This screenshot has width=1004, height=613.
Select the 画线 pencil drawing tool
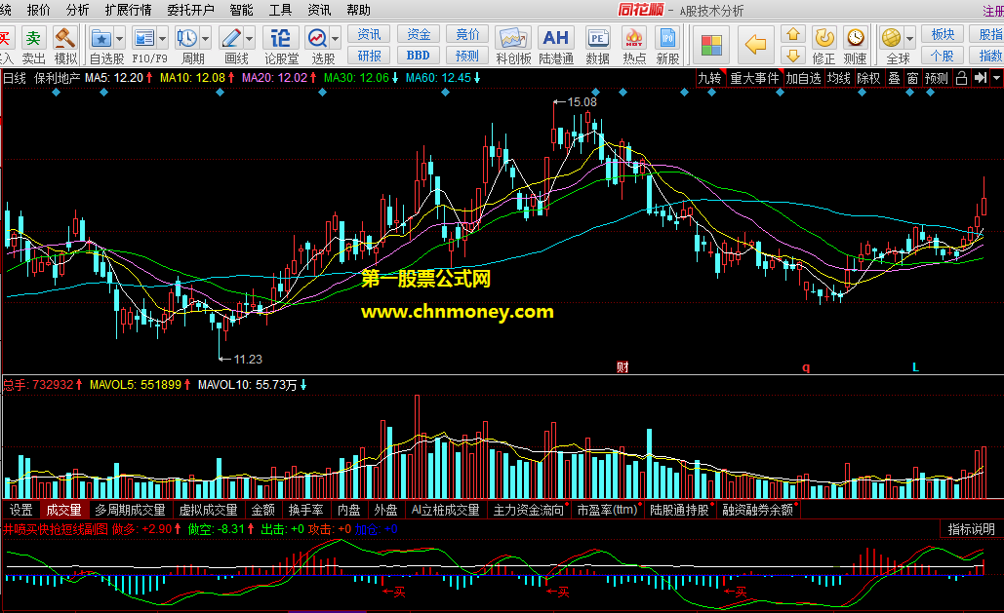click(230, 38)
